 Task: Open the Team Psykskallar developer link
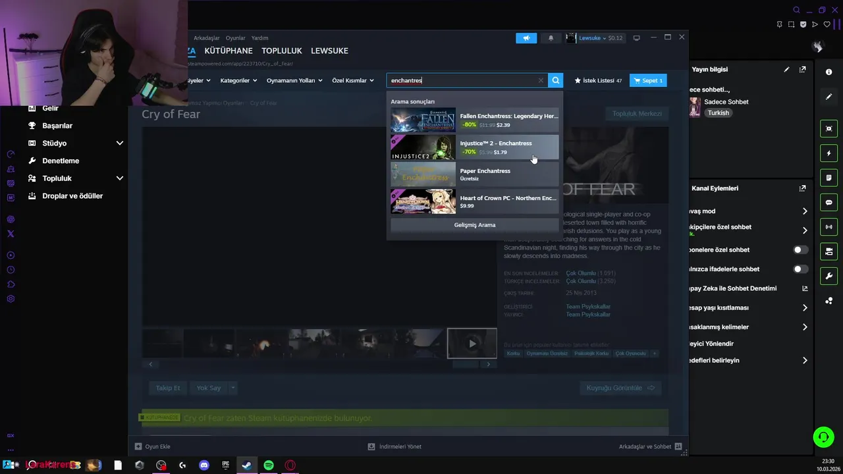[x=588, y=307]
